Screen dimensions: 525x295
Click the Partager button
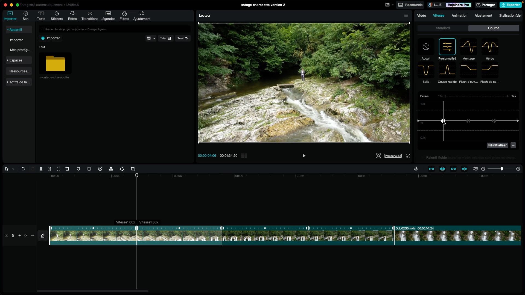click(486, 5)
